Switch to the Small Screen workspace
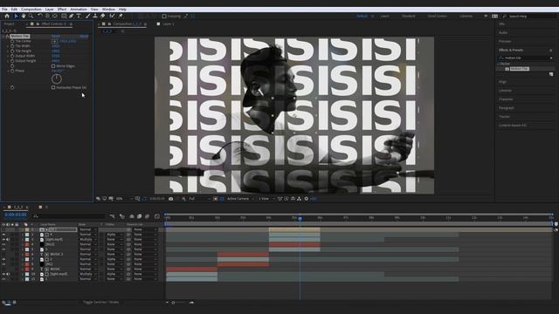 click(437, 16)
